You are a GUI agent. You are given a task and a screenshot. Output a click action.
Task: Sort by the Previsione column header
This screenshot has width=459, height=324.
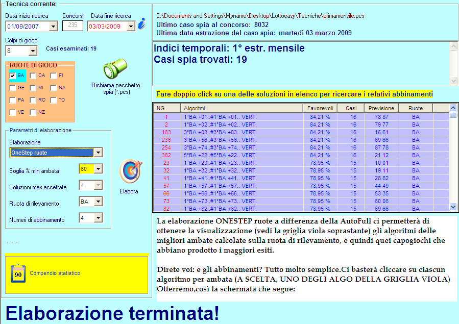point(381,108)
